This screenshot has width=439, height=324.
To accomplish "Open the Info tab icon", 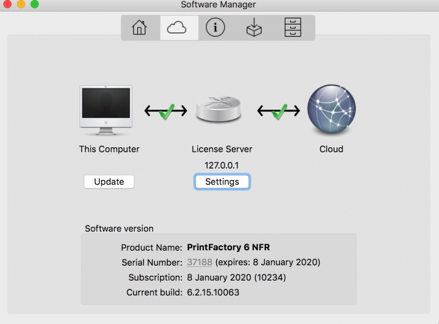I will point(215,27).
